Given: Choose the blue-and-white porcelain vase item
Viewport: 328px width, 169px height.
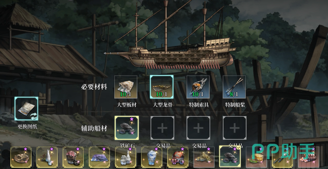Looking at the screenshot, I should pyautogui.click(x=152, y=157).
